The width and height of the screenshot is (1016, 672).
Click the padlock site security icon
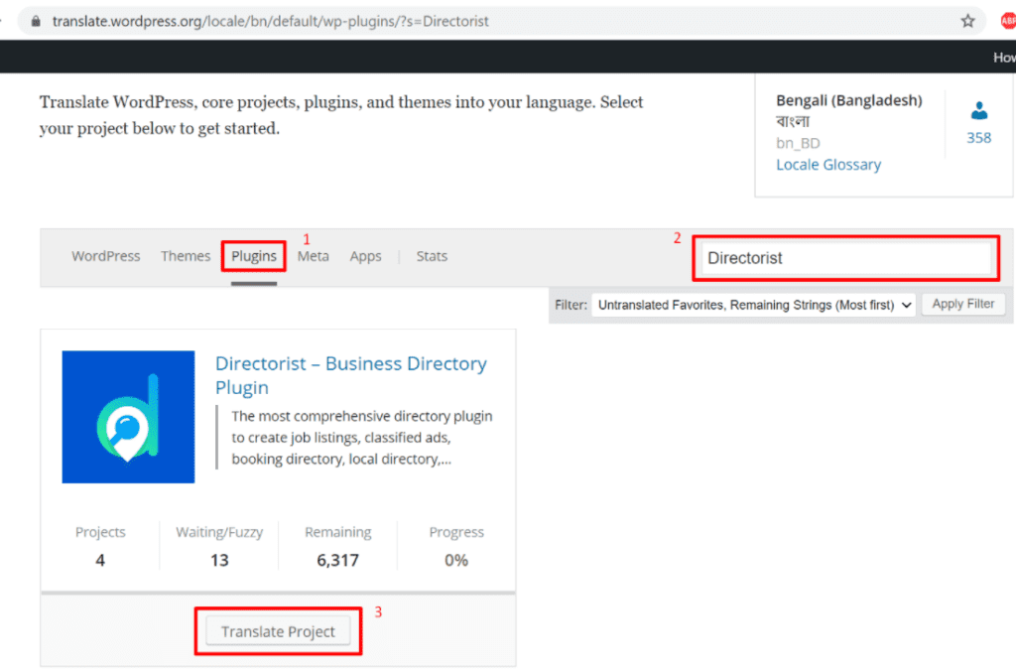click(37, 22)
